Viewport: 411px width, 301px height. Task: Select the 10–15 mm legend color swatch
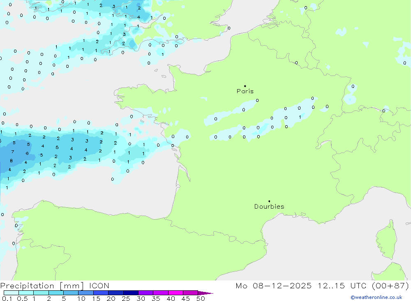(x=86, y=293)
